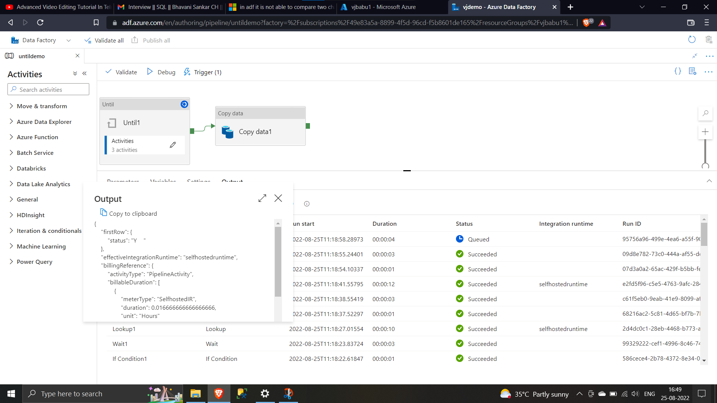Click the canvas search magnifier icon
The width and height of the screenshot is (717, 403).
[x=705, y=113]
